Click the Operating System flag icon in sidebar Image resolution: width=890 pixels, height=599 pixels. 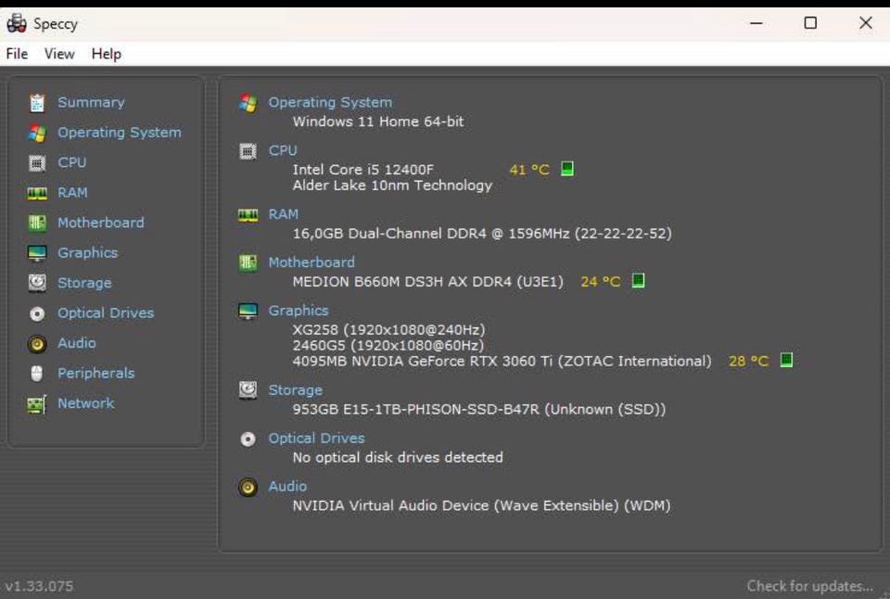pos(37,133)
